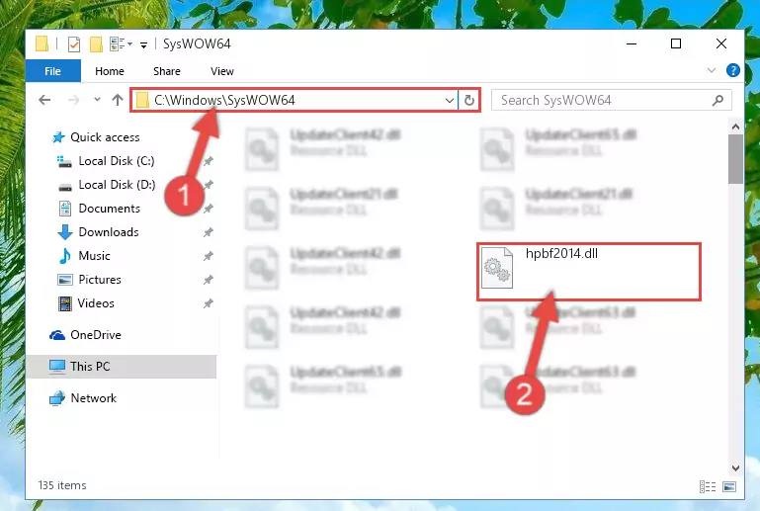Screen dimensions: 760x511
Task: Open the recent locations dropdown arrow
Action: pos(97,100)
